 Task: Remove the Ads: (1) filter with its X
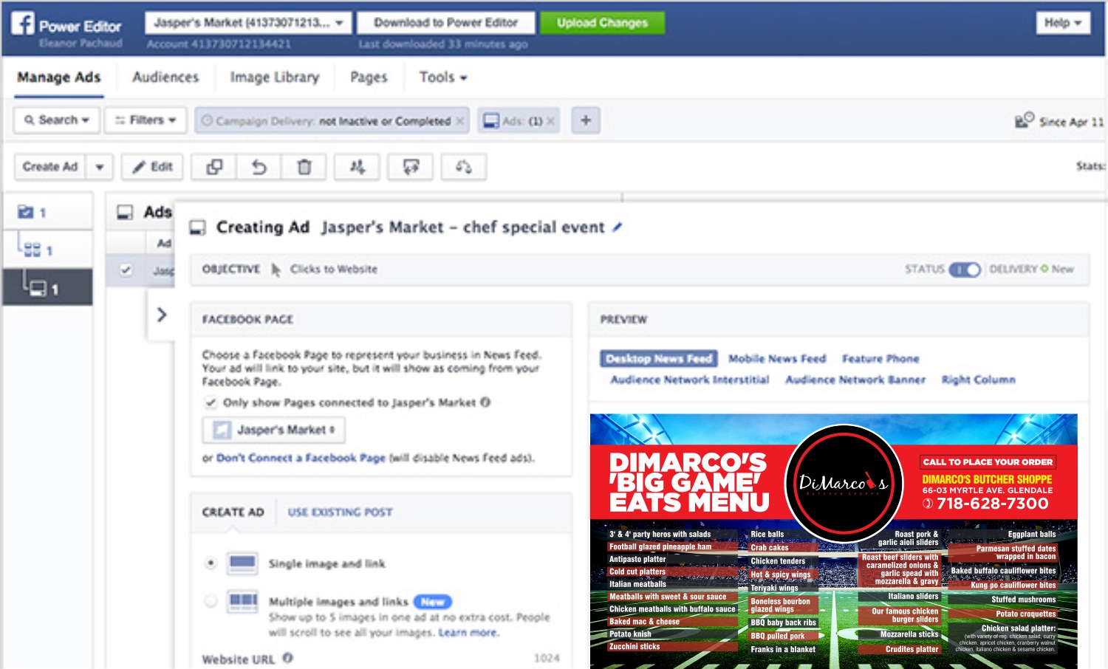pos(550,121)
